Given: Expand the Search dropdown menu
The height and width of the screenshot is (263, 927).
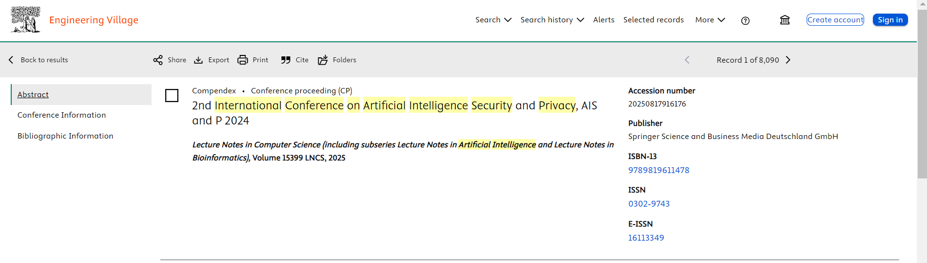Looking at the screenshot, I should pyautogui.click(x=493, y=20).
